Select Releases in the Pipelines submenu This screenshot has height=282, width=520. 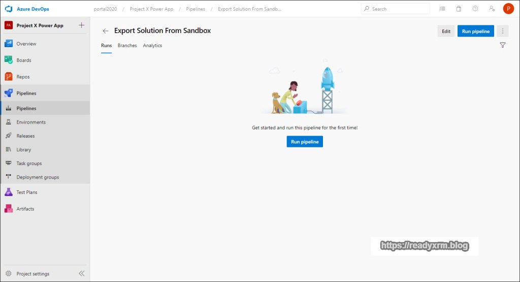(25, 136)
